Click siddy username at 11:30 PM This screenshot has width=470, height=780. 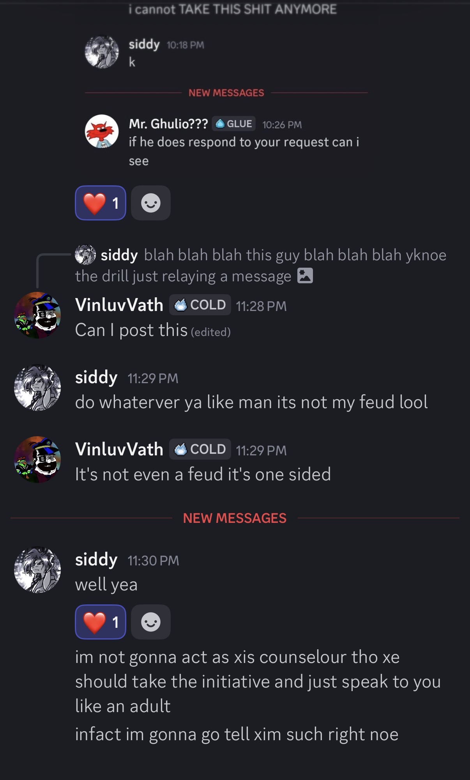coord(96,560)
